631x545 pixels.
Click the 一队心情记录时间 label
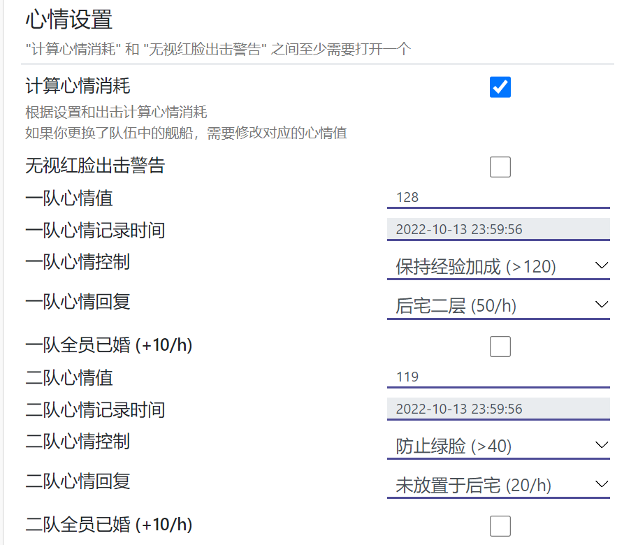coord(95,231)
